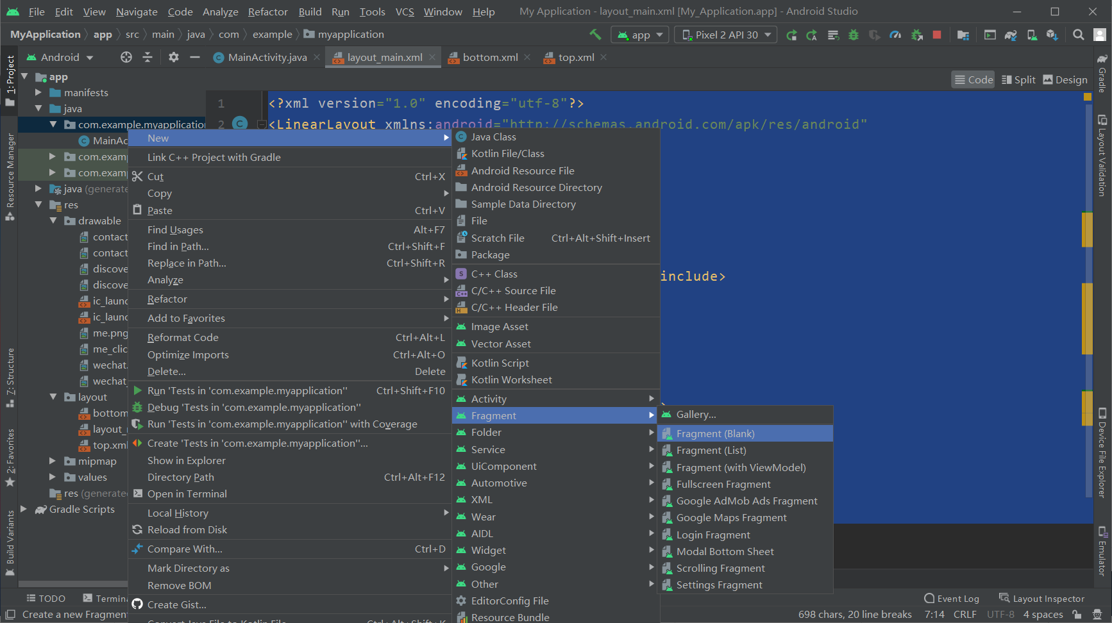The height and width of the screenshot is (623, 1112).
Task: Switch editor to Code view
Action: click(x=973, y=79)
